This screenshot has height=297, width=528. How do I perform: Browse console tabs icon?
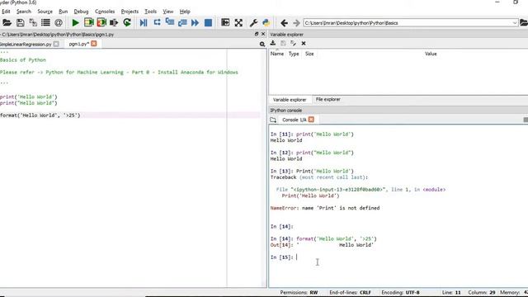(273, 120)
